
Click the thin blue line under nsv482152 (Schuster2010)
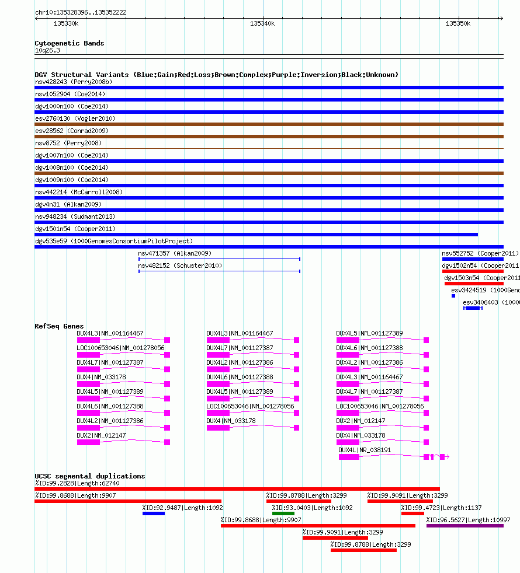tap(220, 271)
